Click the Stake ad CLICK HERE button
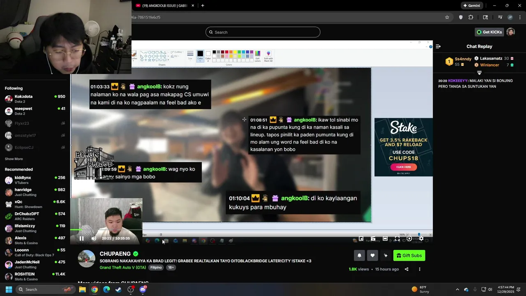 [404, 167]
